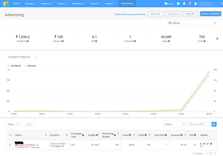Select page 1 in the pagination
Screen dimensions: 223x156
tap(211, 153)
